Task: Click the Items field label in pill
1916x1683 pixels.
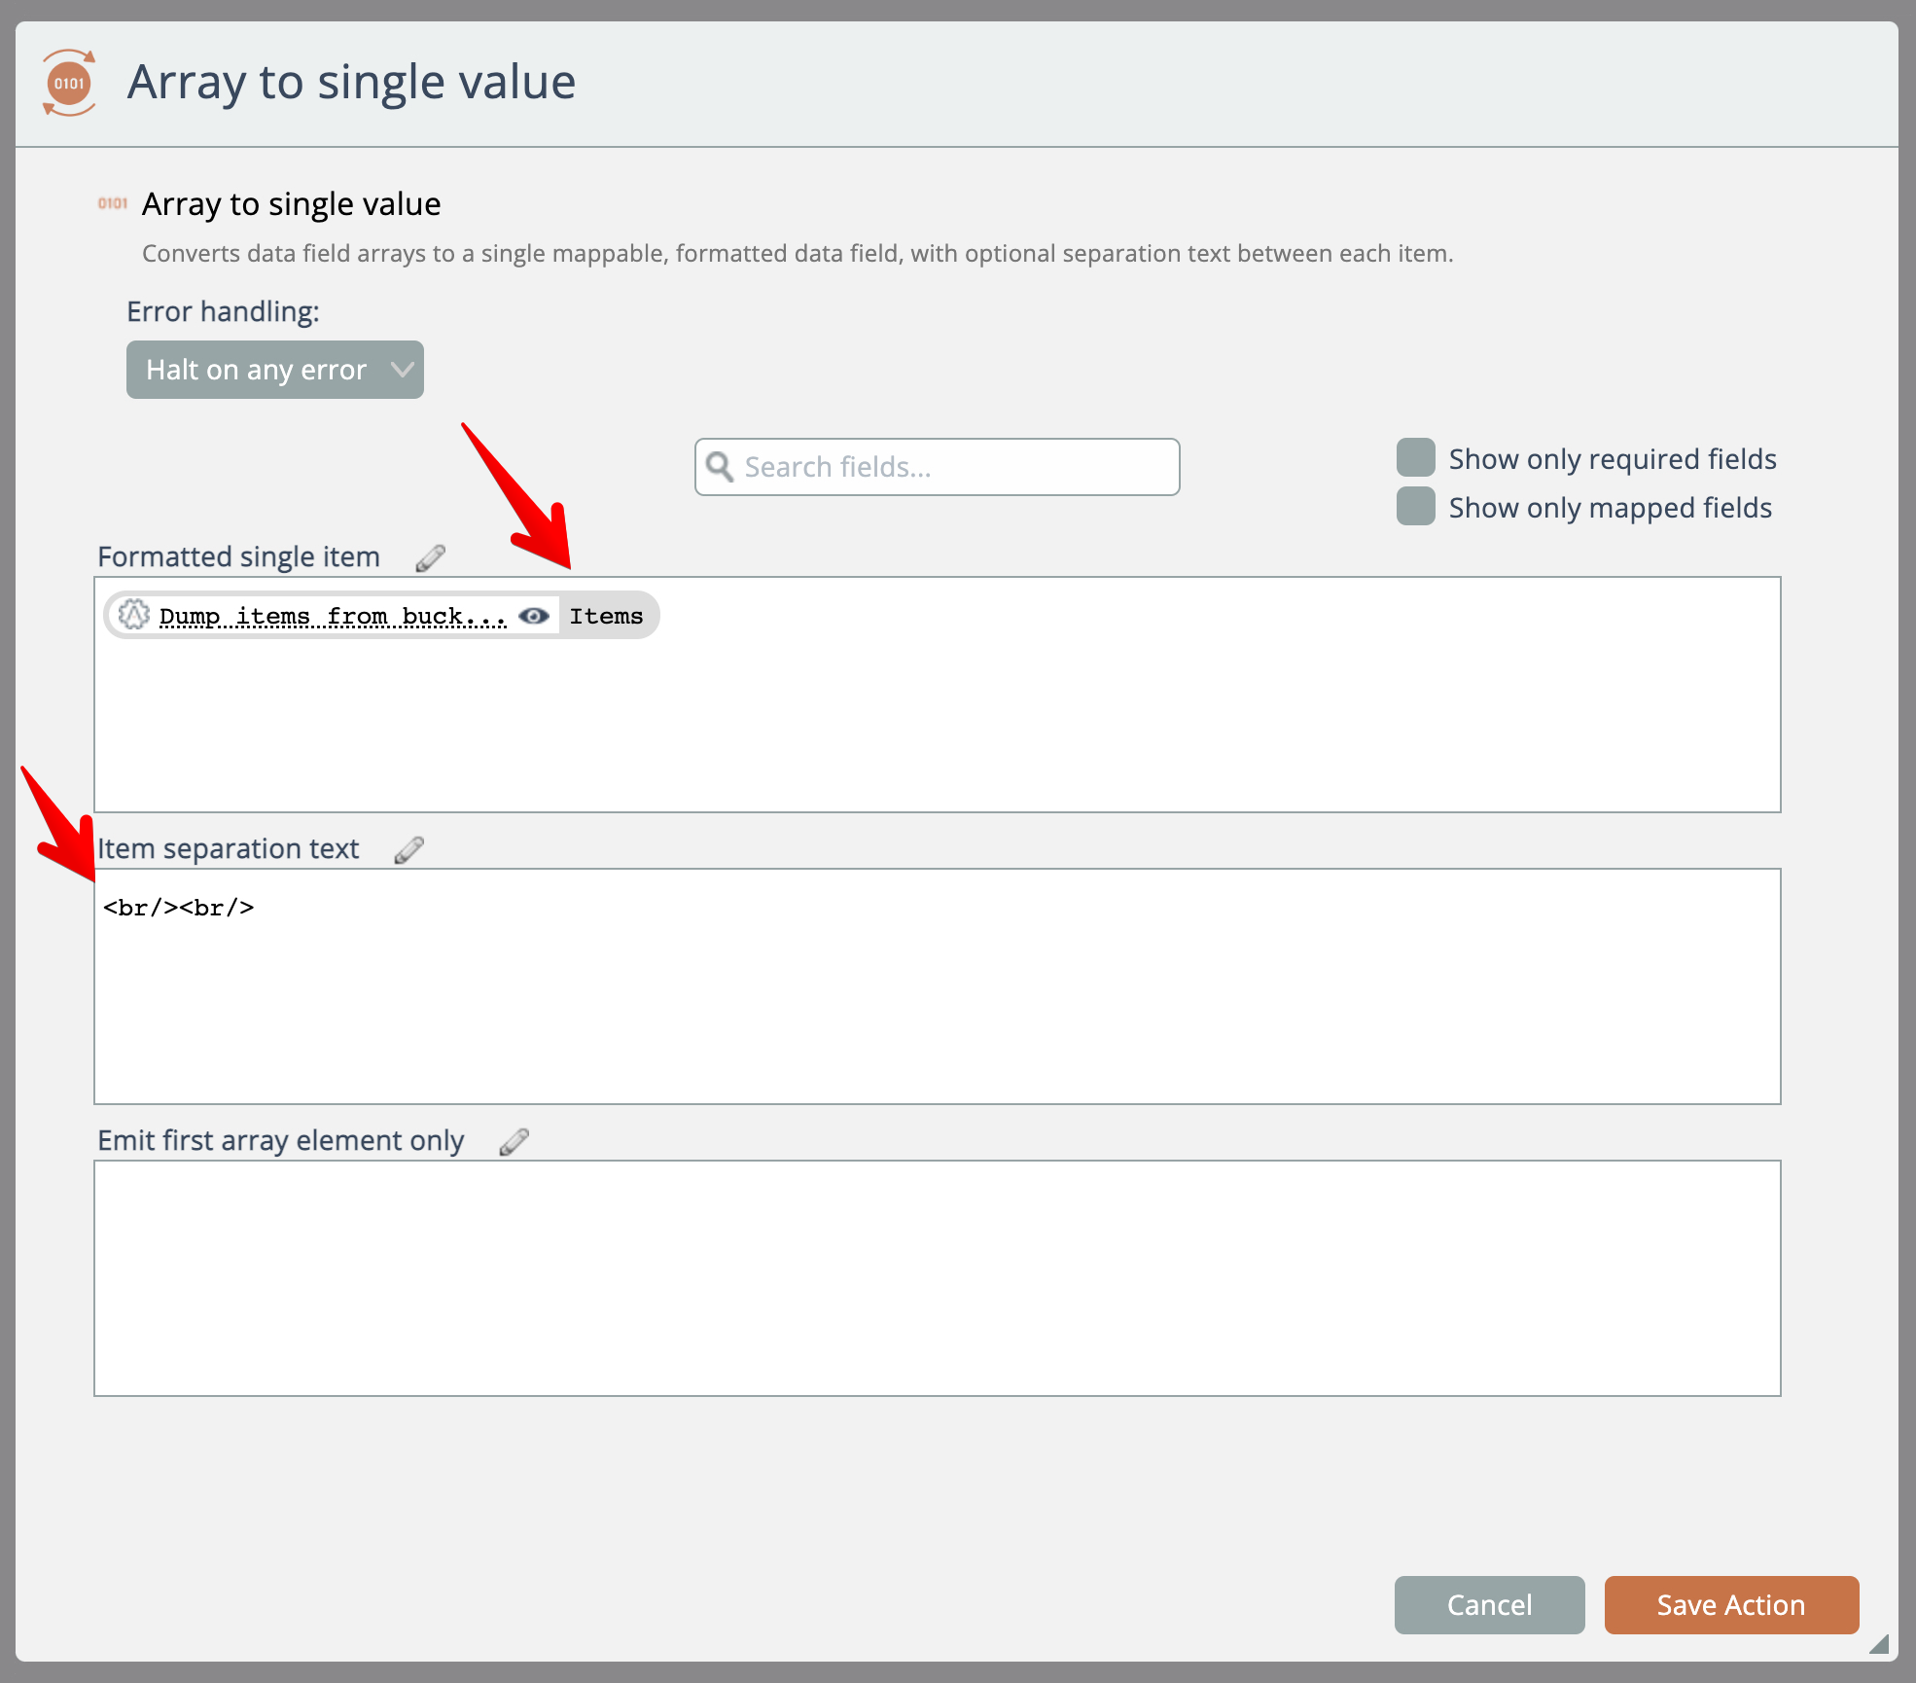Action: click(606, 616)
